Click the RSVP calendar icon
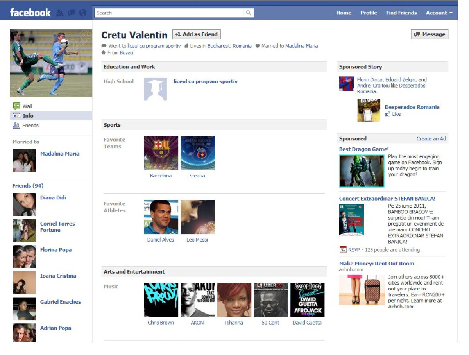 tap(343, 250)
